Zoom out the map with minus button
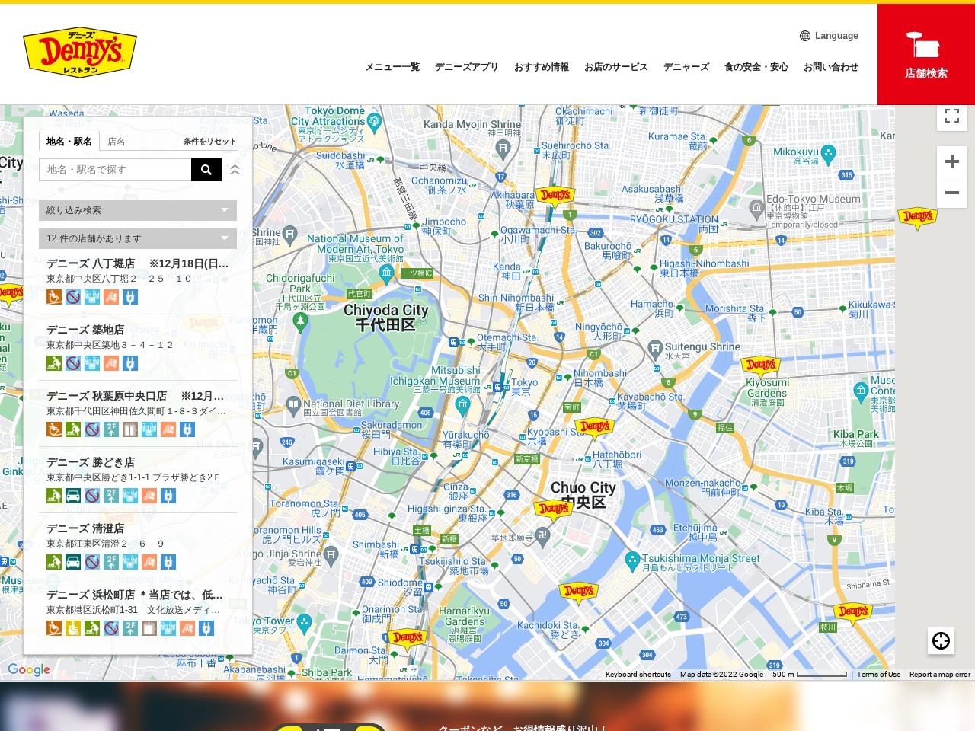 pos(952,193)
